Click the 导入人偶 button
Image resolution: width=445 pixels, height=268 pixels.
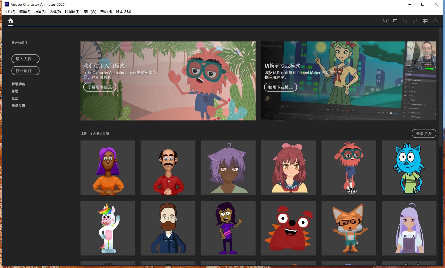pyautogui.click(x=25, y=59)
